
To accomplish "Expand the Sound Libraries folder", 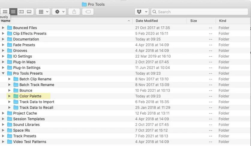I will [3, 124].
